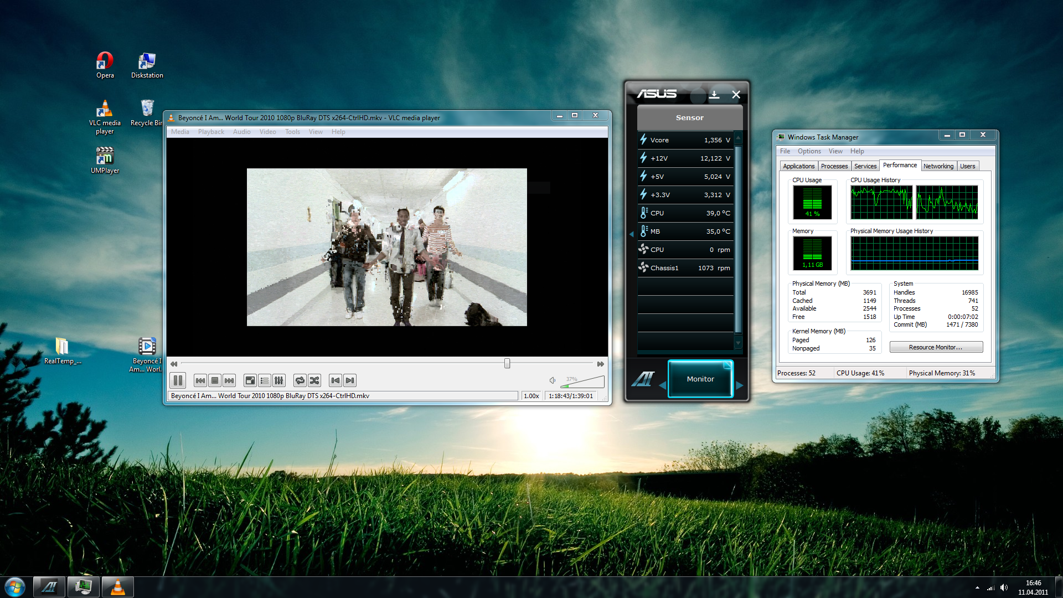Click the AI Suite logo icon
1063x598 pixels.
pos(643,379)
